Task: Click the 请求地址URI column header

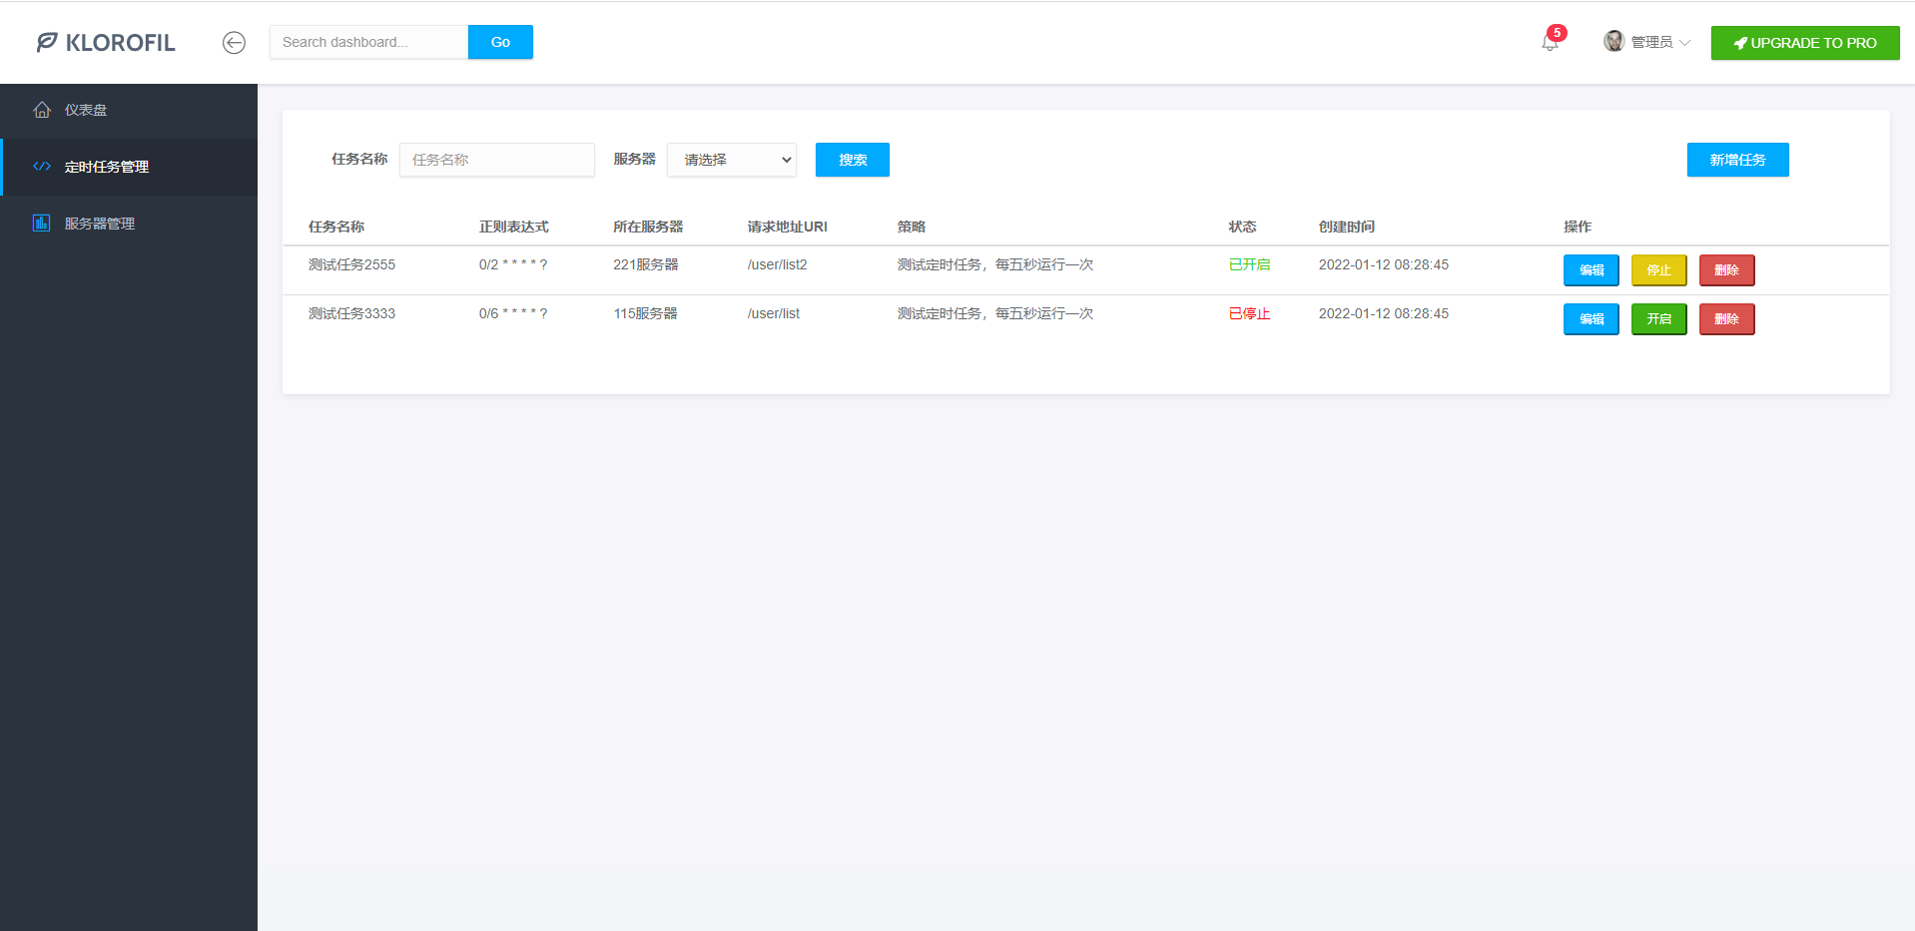Action: tap(788, 227)
